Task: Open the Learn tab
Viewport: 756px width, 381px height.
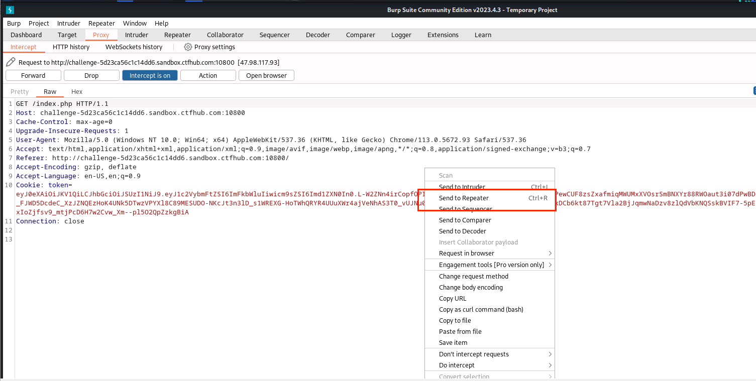Action: [483, 35]
